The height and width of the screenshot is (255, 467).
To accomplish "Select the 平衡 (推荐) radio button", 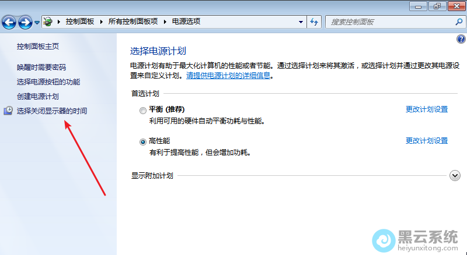I will tap(143, 110).
